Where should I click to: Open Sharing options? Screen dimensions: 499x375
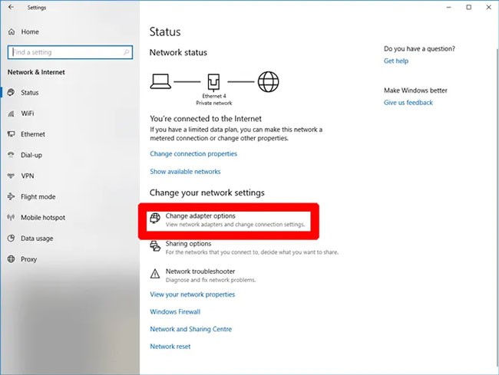point(188,244)
